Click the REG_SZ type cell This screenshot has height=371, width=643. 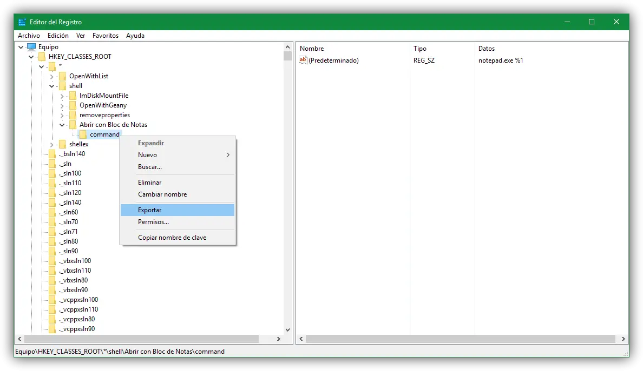[x=424, y=60]
